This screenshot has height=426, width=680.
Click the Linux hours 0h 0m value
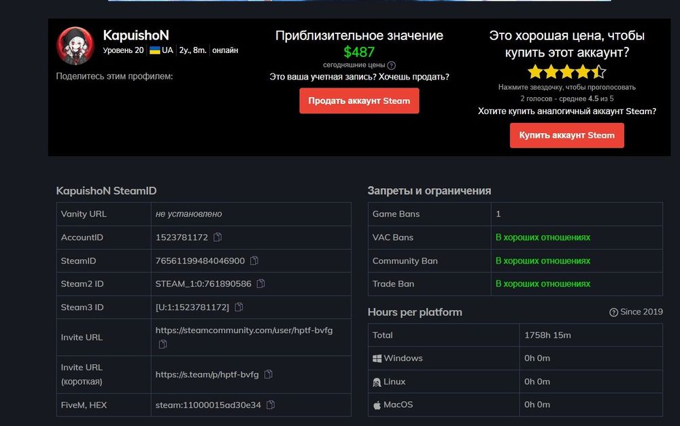[x=537, y=381]
